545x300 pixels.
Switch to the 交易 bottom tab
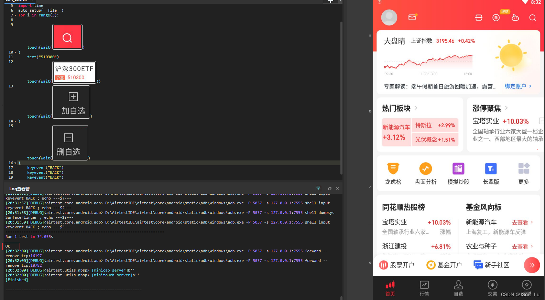point(492,289)
